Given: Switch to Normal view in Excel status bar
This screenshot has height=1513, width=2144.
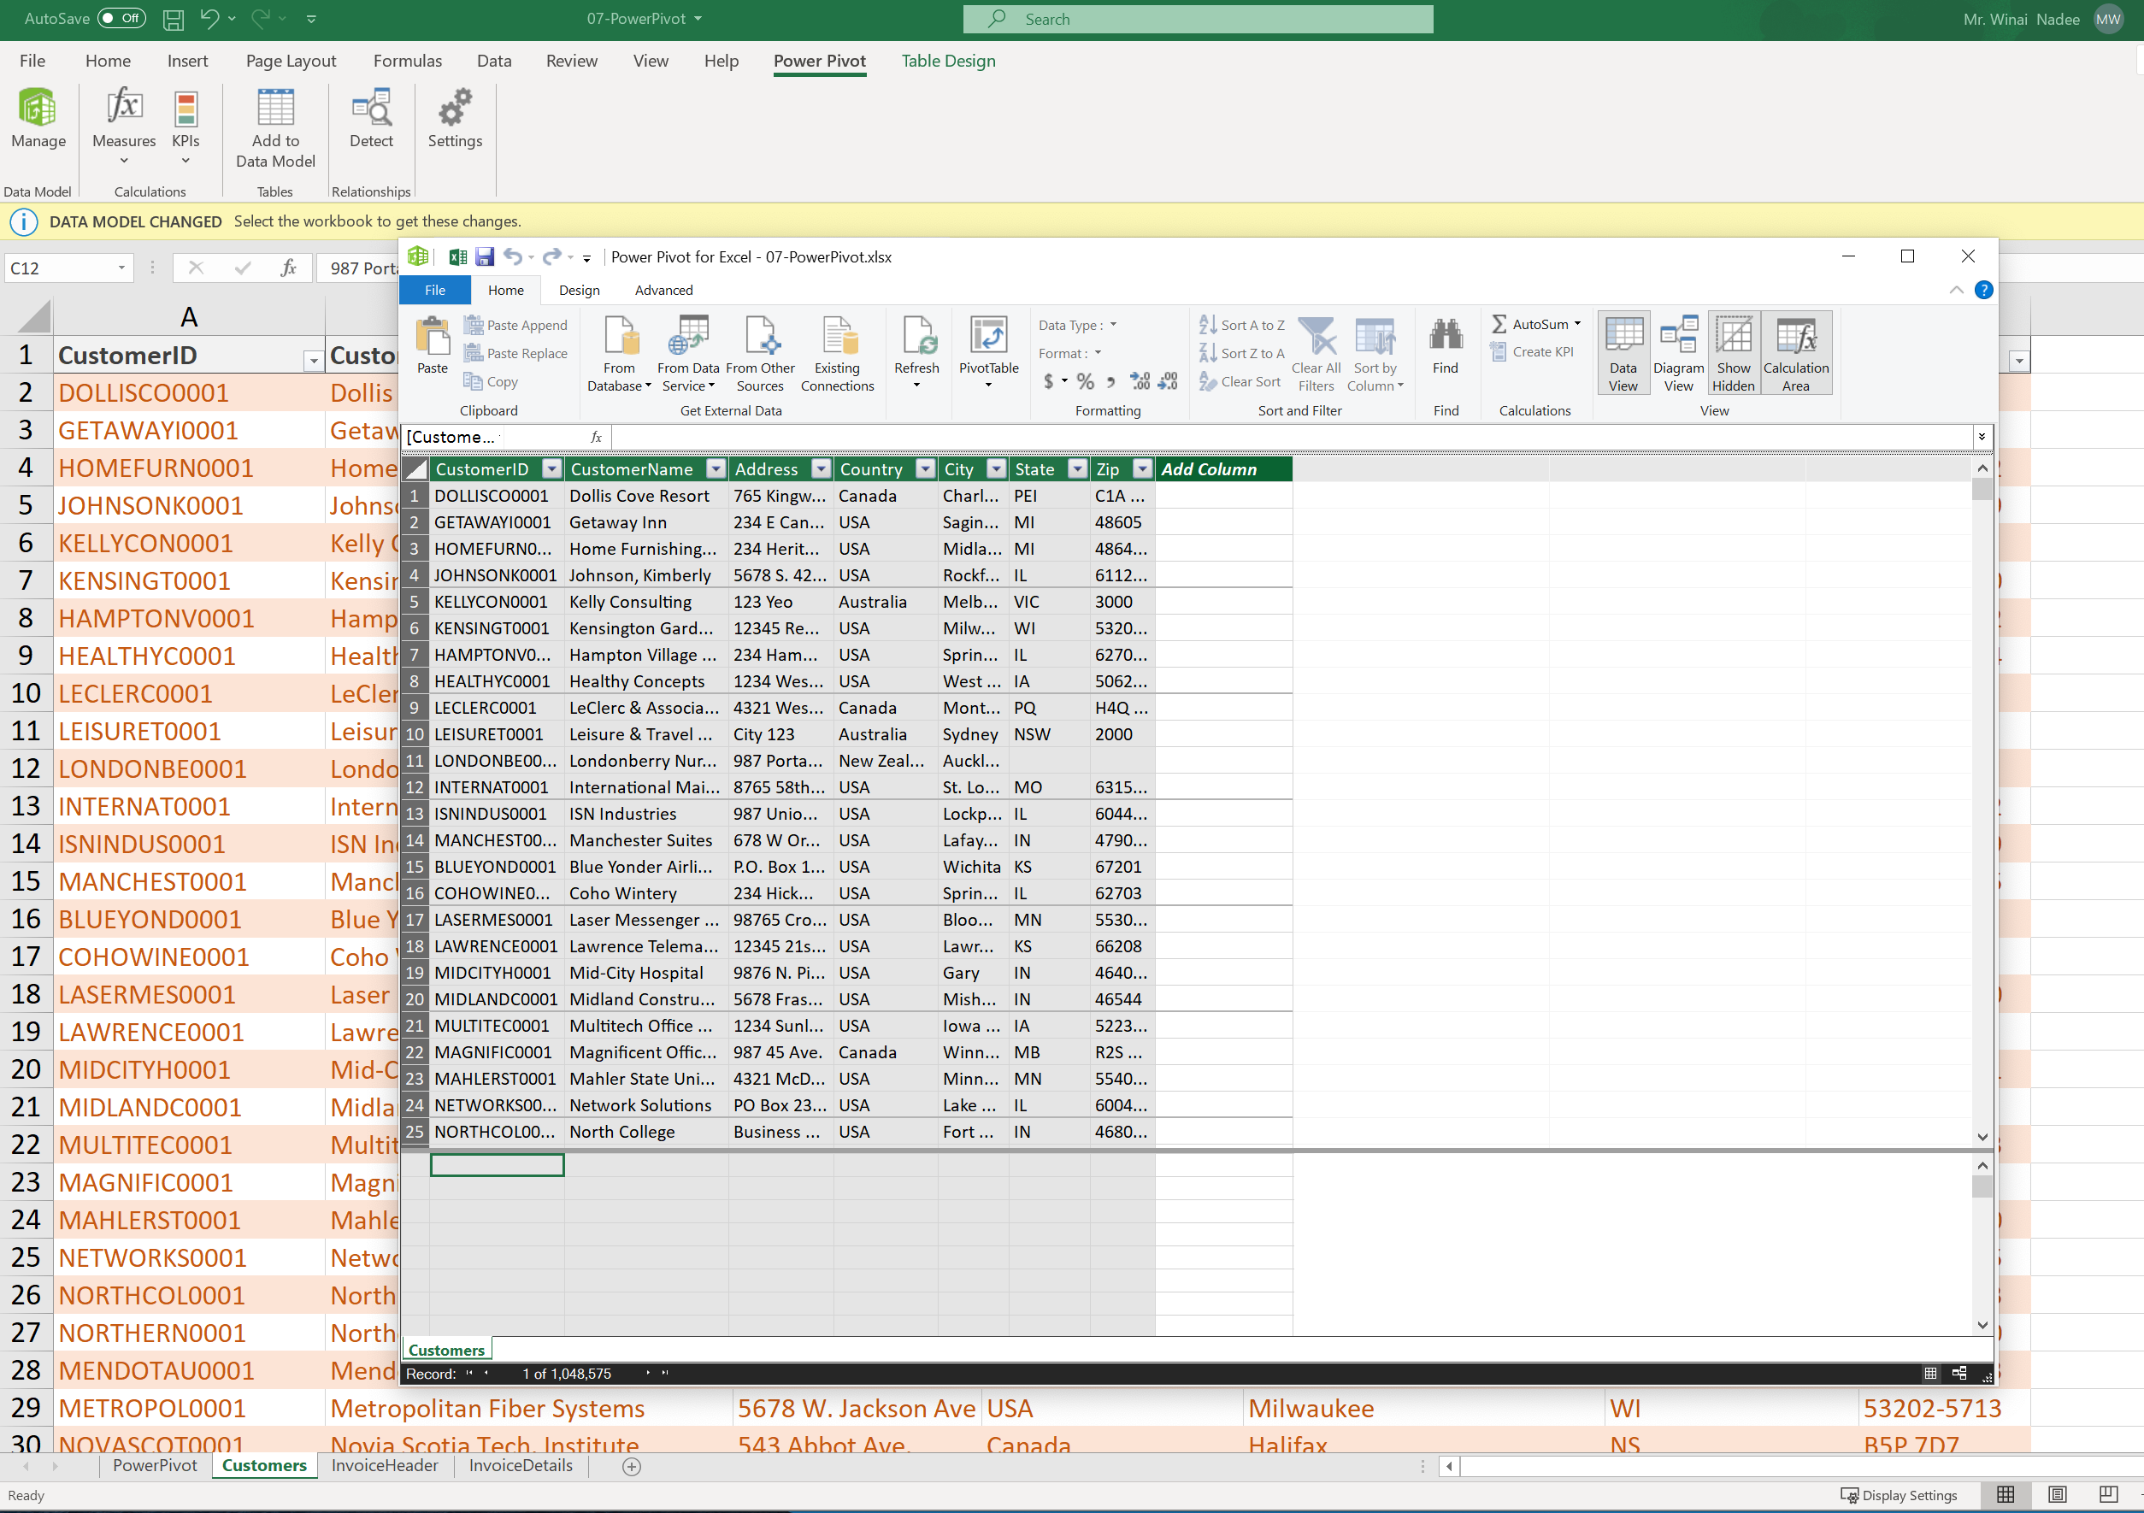Looking at the screenshot, I should coord(2006,1494).
